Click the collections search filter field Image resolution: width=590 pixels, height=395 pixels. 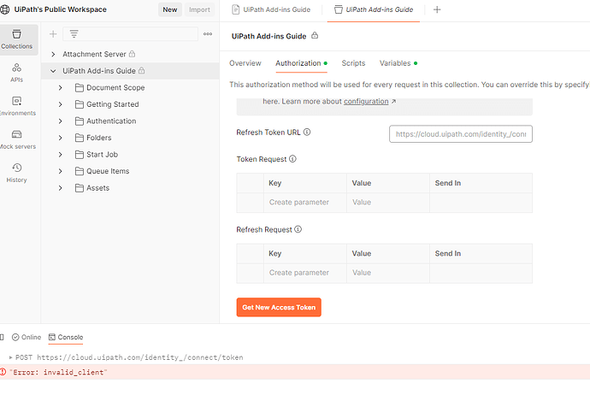tap(130, 34)
